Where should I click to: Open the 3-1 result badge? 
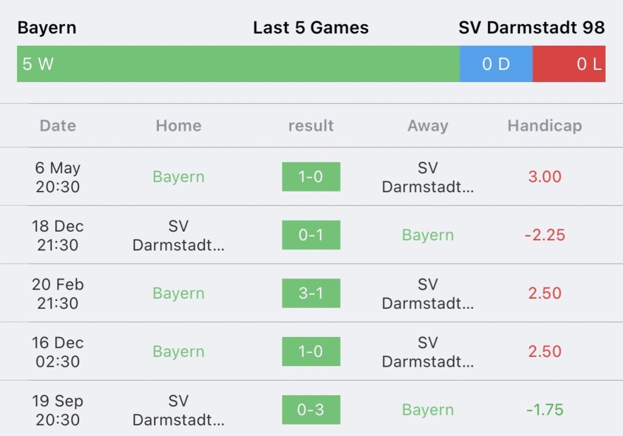(311, 293)
